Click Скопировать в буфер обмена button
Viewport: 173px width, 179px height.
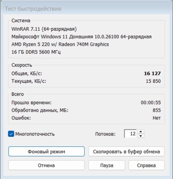tap(127, 152)
